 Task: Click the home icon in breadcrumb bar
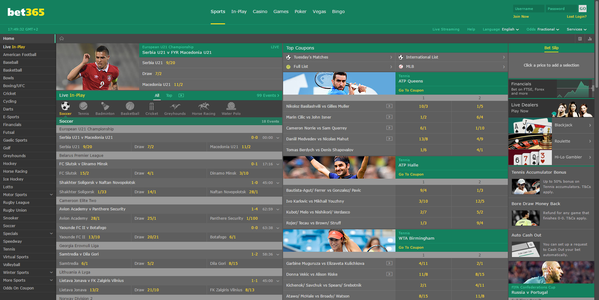[x=62, y=39]
